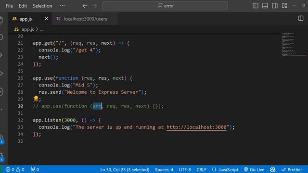Toggle the secondary side bar layout icon
This screenshot has height=173, width=308.
coord(275,6)
